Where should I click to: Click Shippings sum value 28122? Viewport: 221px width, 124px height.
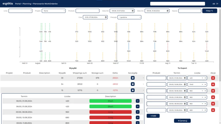(x=80, y=84)
